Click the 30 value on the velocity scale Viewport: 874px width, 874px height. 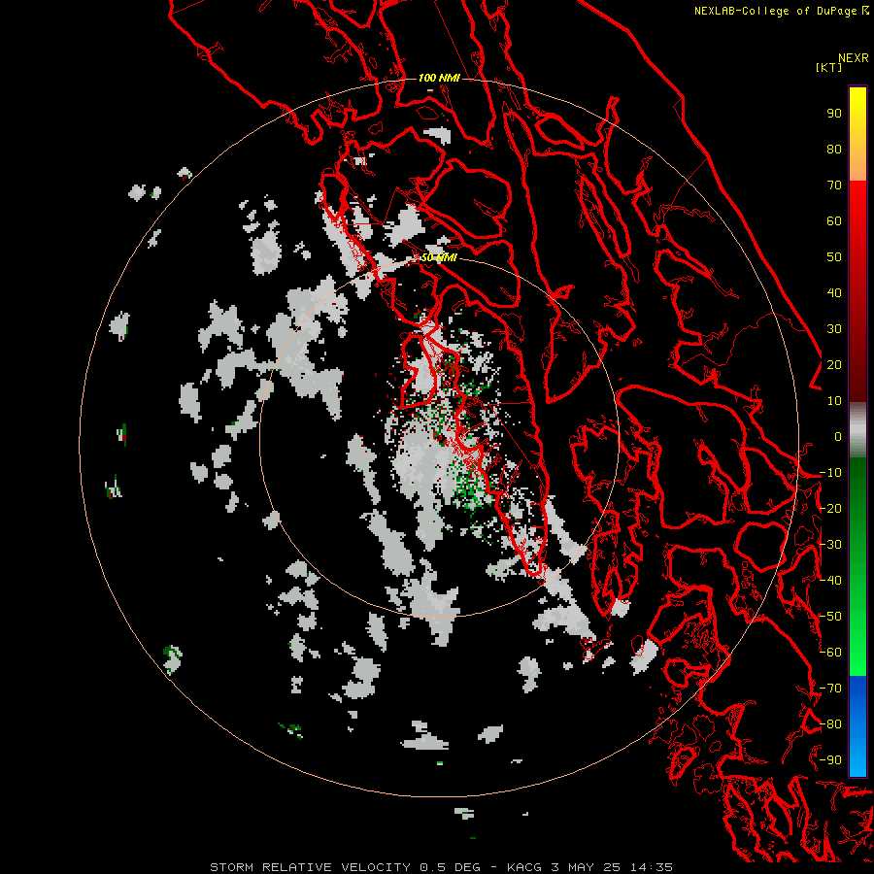pos(834,329)
